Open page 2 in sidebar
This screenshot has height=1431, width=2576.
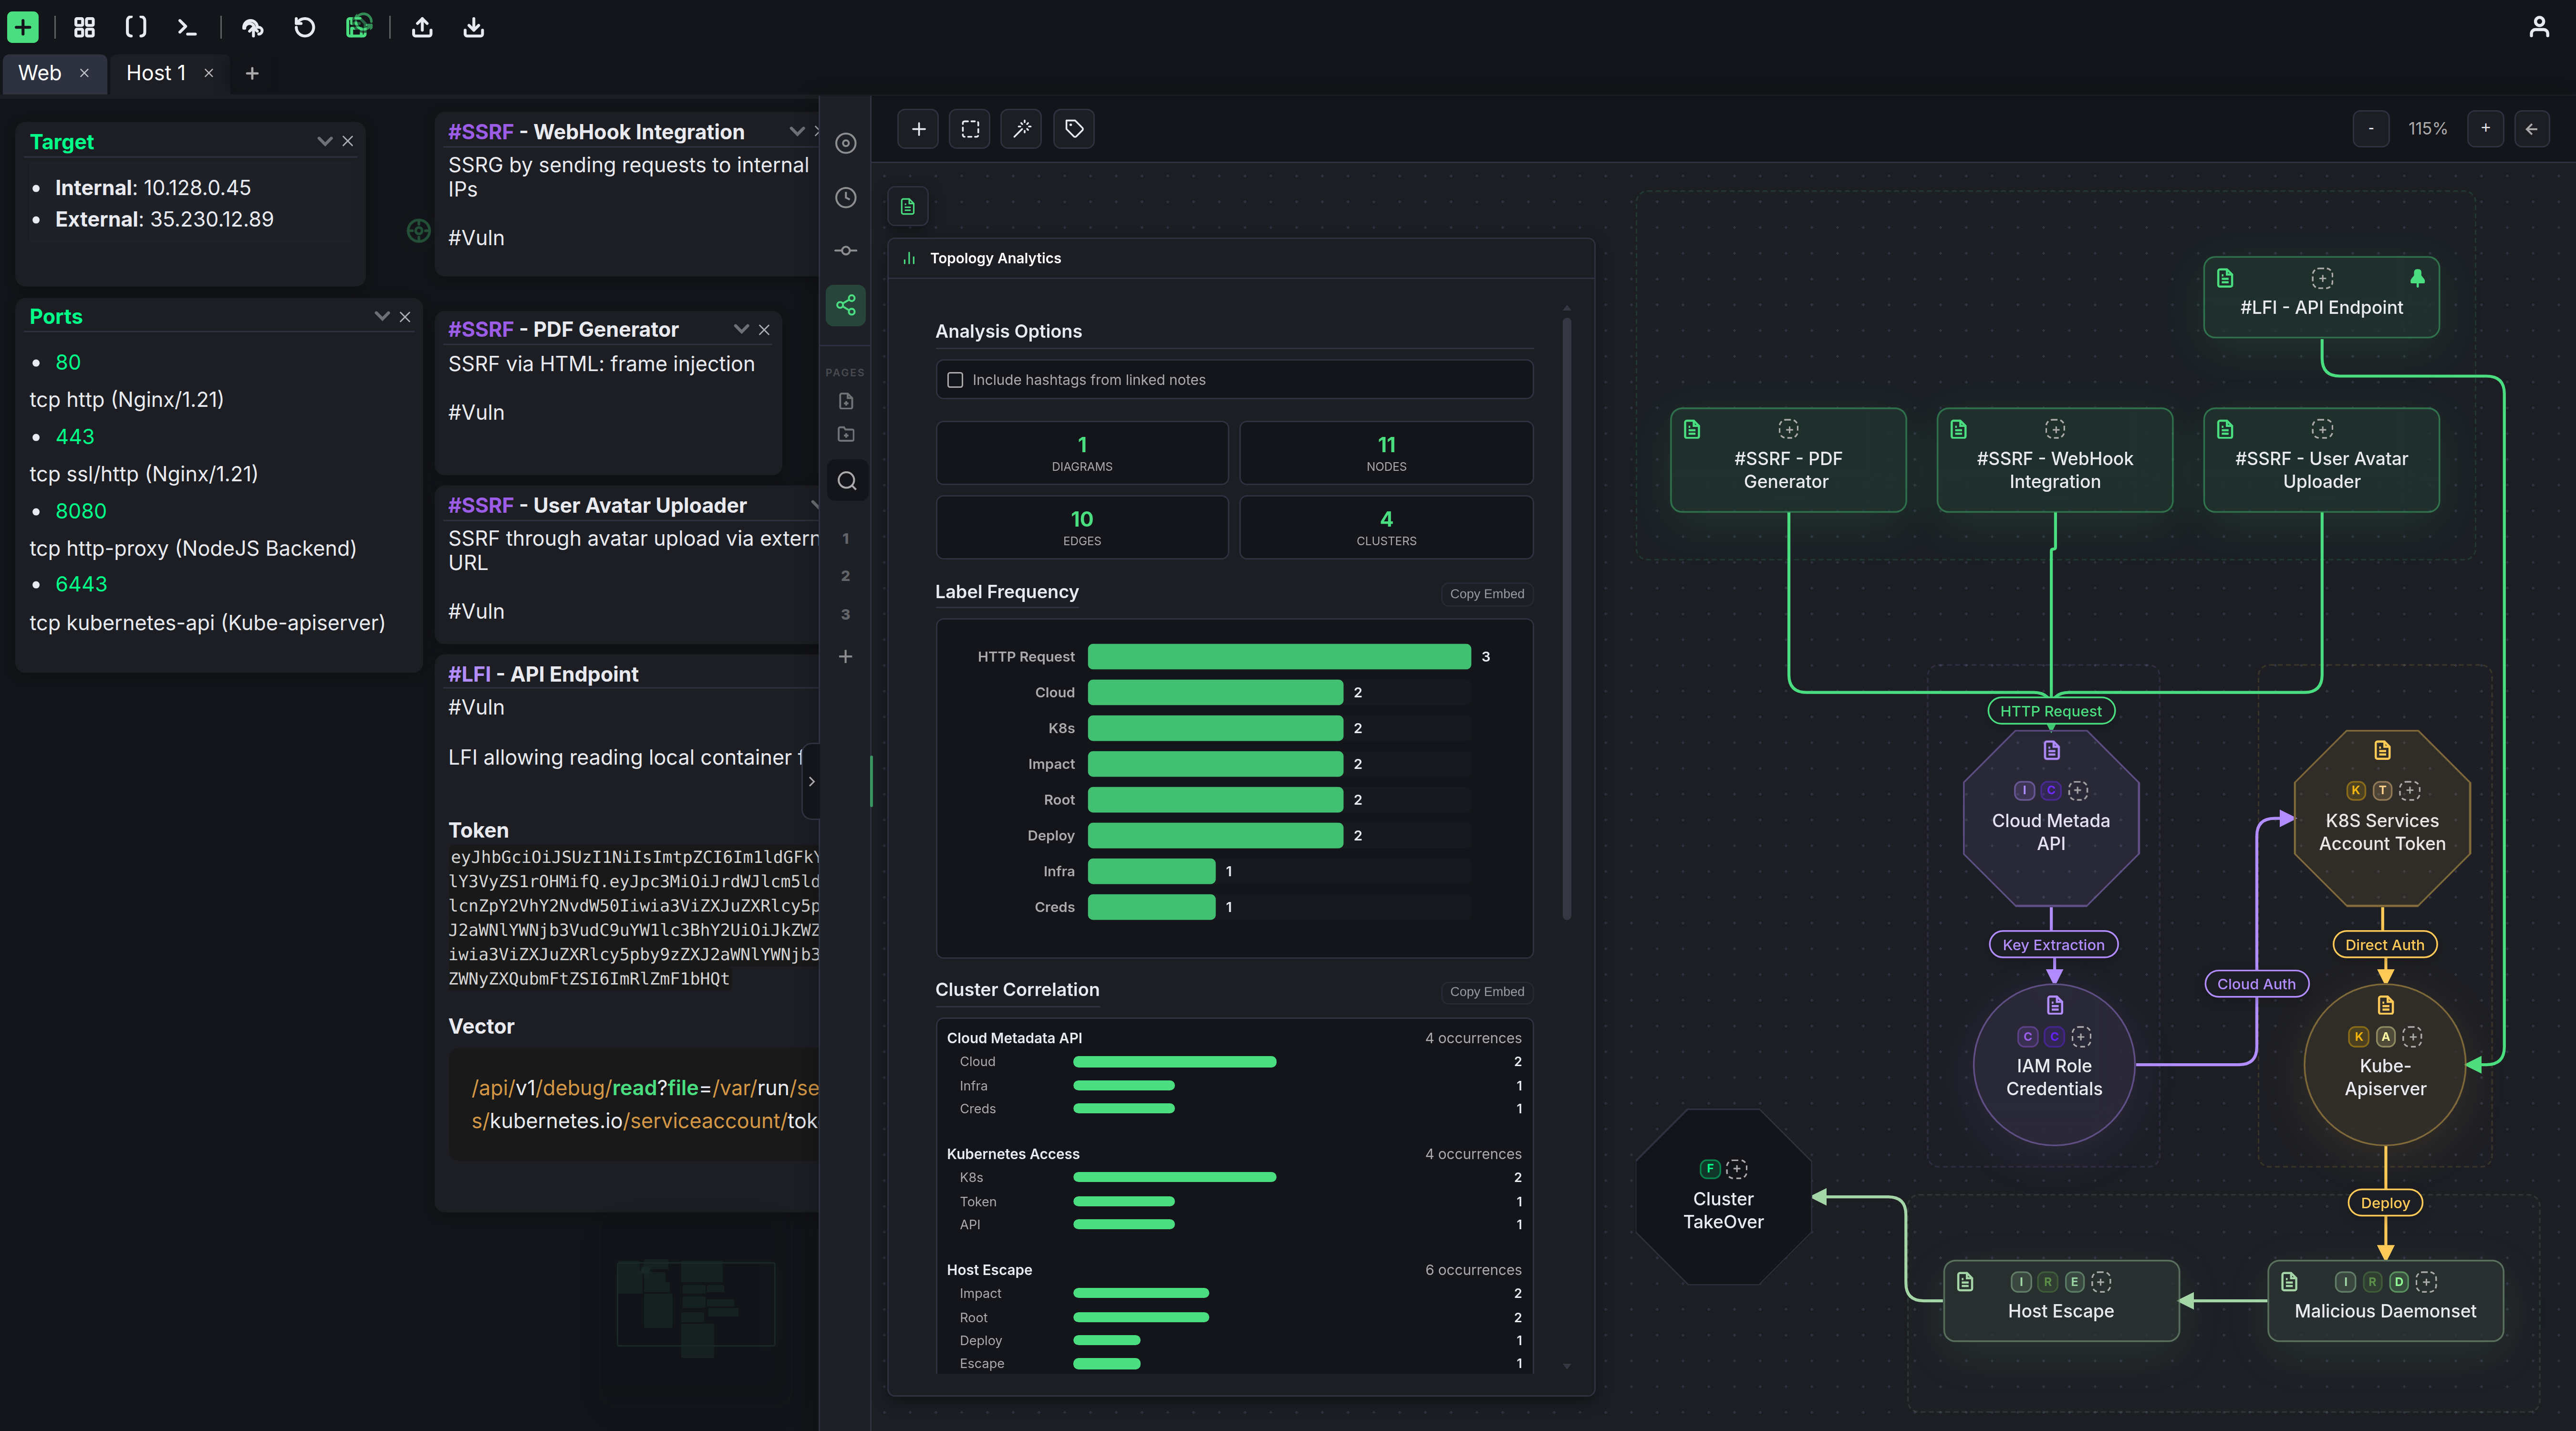click(x=846, y=576)
